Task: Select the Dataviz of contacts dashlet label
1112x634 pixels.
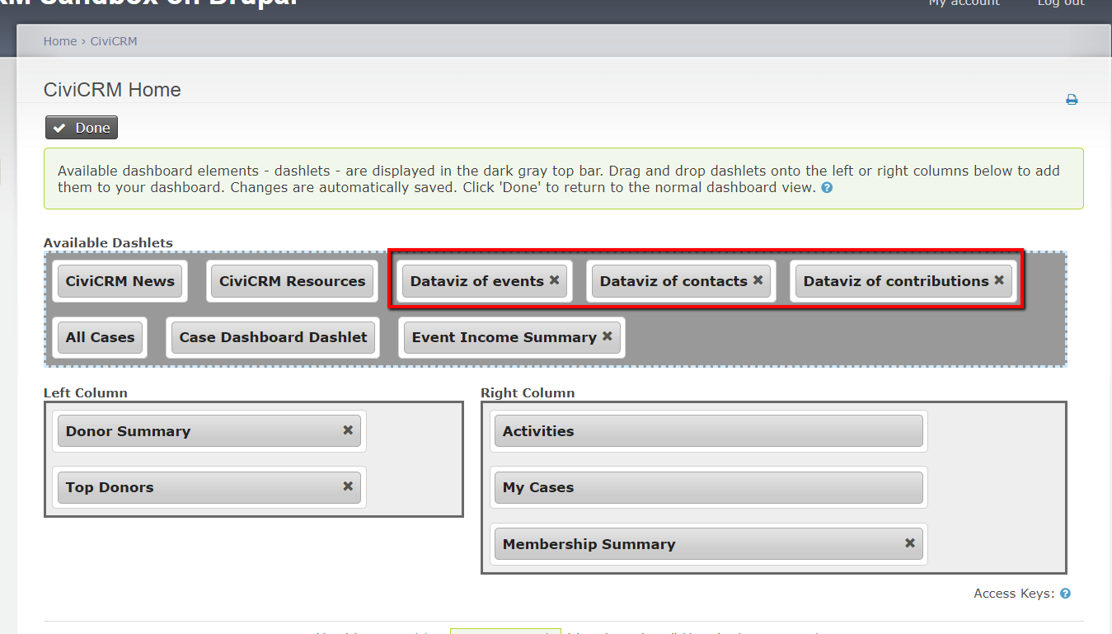Action: [x=673, y=281]
